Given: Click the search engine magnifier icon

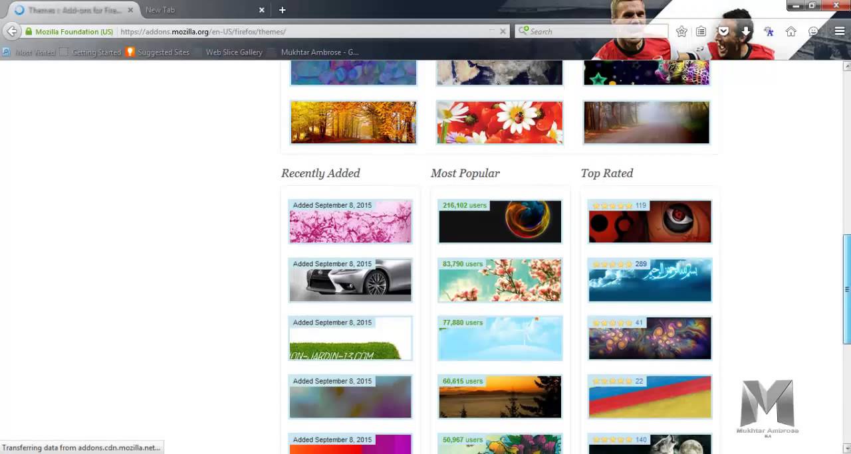Looking at the screenshot, I should (523, 31).
